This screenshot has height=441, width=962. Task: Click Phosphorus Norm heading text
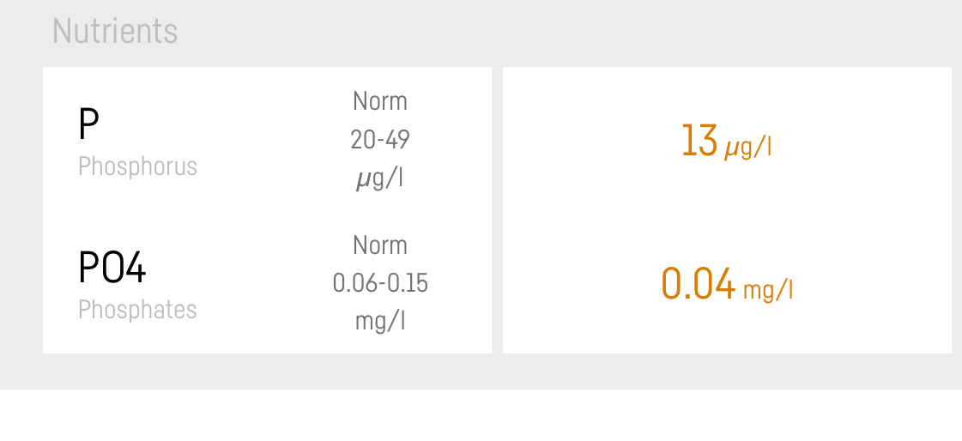380,101
